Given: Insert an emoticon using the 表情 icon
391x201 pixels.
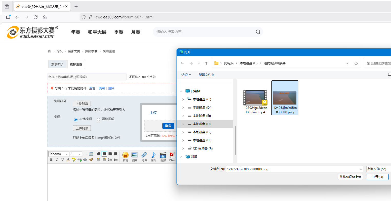Looking at the screenshot, I should (125, 155).
